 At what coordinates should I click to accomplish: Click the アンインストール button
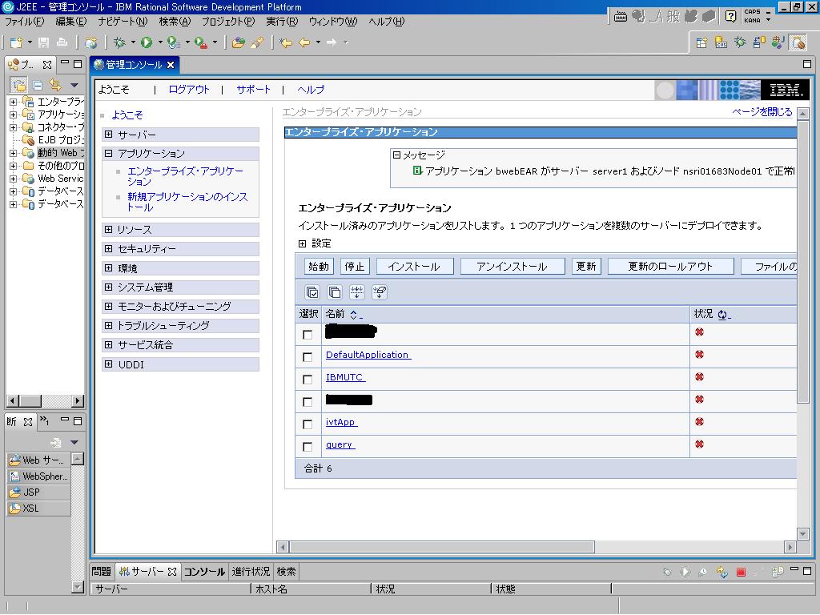coord(512,267)
